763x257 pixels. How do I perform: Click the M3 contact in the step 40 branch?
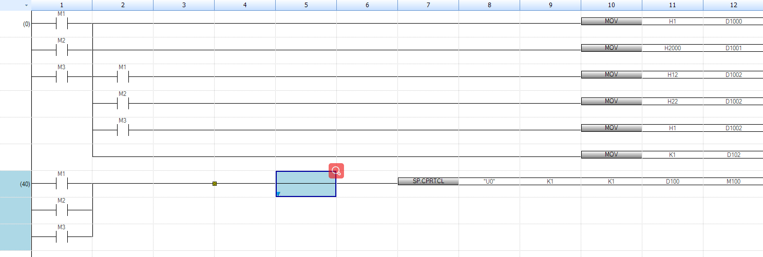click(61, 236)
